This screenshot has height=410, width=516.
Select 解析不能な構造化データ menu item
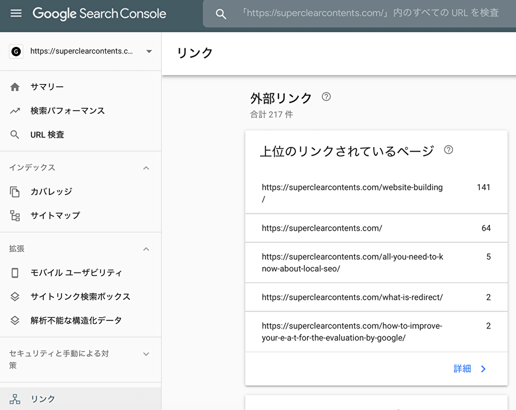click(76, 320)
